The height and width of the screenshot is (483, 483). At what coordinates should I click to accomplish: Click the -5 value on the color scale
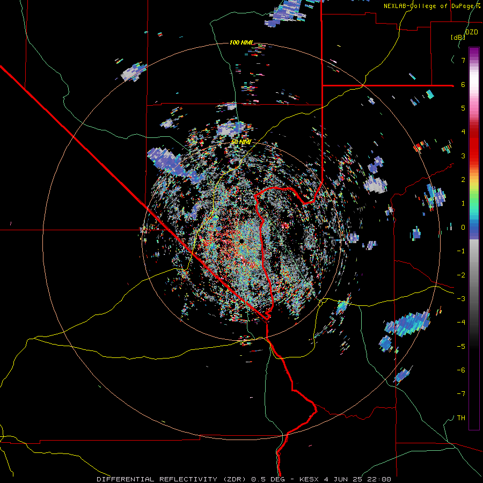pyautogui.click(x=461, y=346)
